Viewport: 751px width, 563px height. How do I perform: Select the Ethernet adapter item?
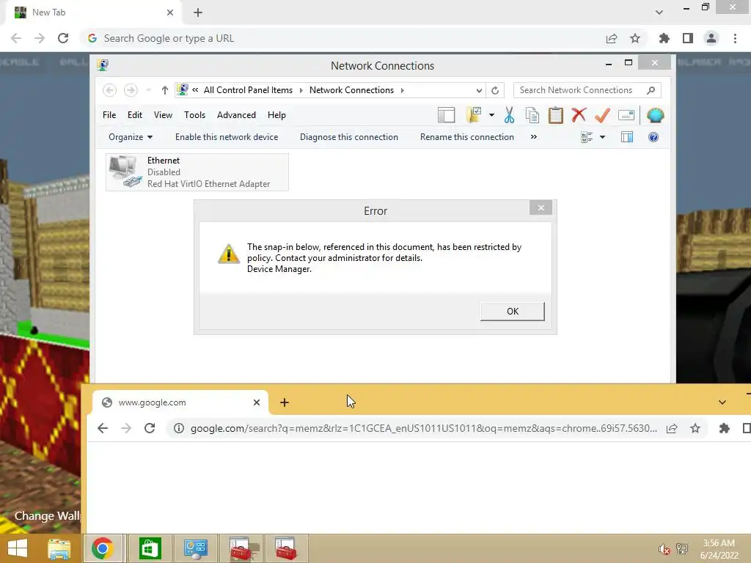(197, 172)
